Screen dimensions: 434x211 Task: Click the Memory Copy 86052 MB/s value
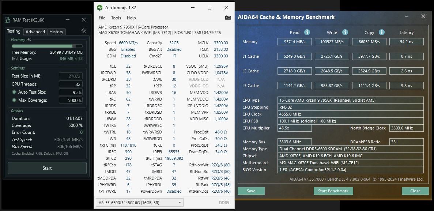369,42
